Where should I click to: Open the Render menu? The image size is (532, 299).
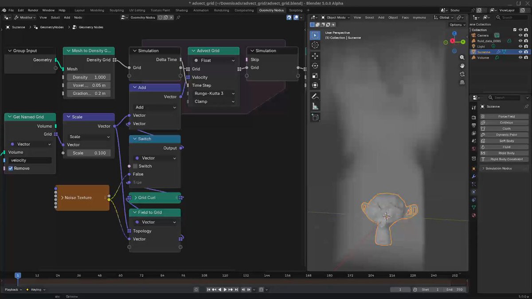[x=33, y=10]
